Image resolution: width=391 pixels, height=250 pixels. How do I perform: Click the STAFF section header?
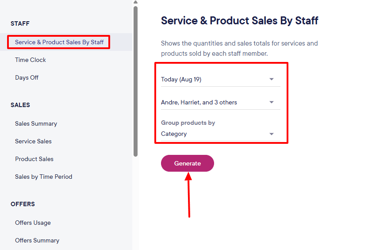coord(20,23)
